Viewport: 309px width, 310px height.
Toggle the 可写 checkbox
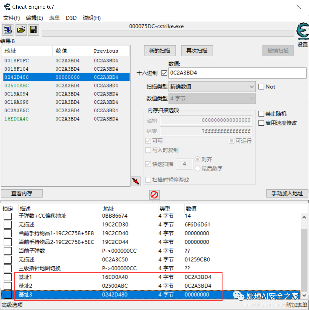coord(148,141)
